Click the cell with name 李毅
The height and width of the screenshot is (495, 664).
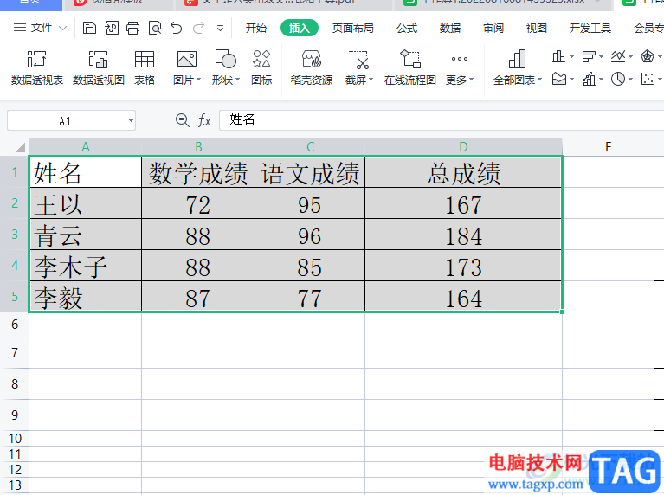point(85,297)
